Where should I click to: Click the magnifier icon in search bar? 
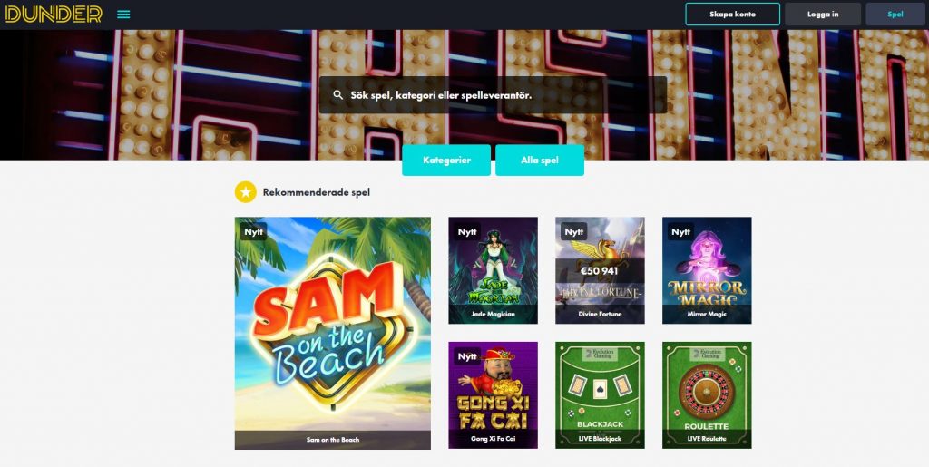337,94
